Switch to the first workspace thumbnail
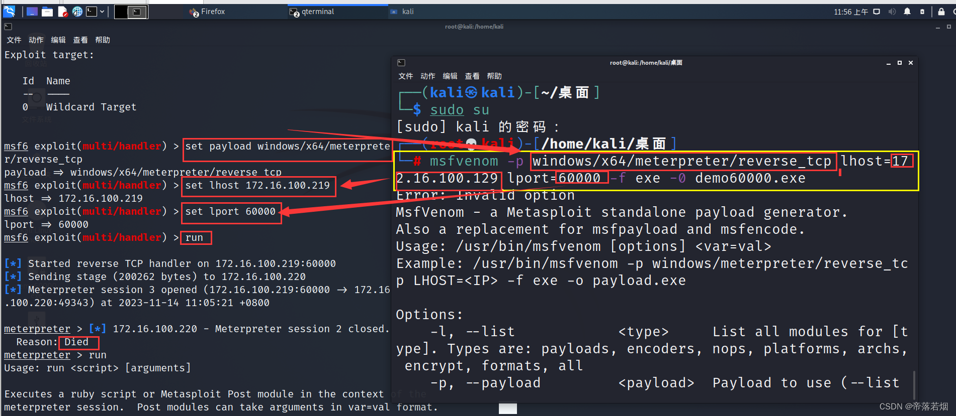Viewport: 956px width, 416px height. [x=121, y=12]
